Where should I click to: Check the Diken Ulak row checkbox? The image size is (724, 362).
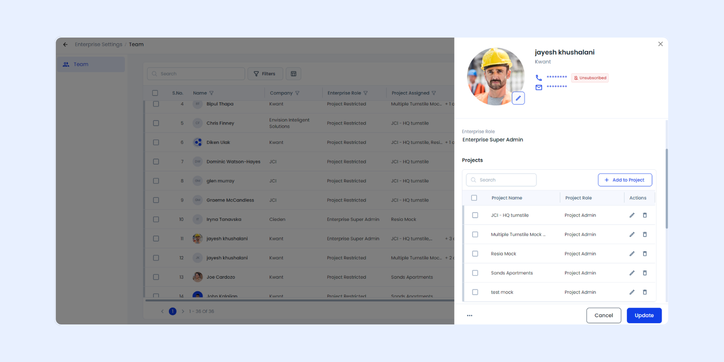[x=156, y=142]
